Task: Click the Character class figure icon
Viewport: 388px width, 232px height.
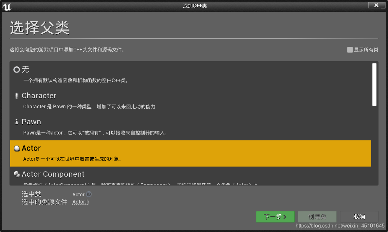Action: pos(17,96)
